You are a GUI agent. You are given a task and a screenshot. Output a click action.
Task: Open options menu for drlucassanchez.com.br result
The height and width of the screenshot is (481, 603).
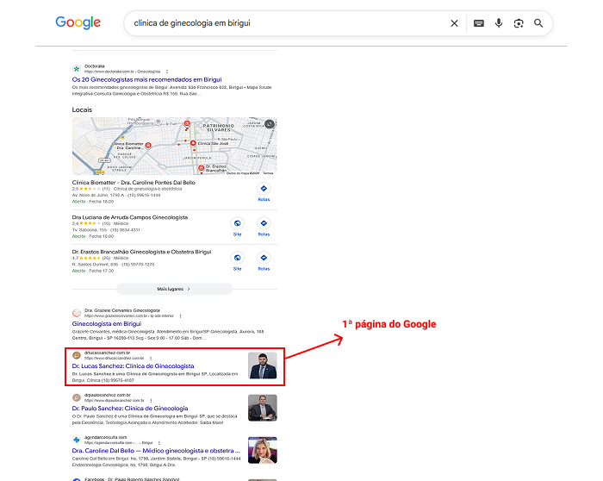click(151, 359)
